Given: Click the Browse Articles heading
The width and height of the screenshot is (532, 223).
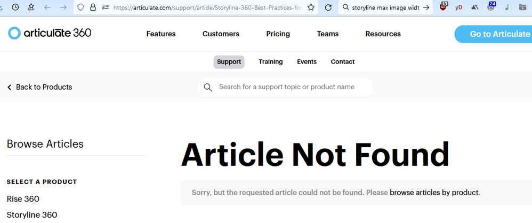Looking at the screenshot, I should click(45, 144).
